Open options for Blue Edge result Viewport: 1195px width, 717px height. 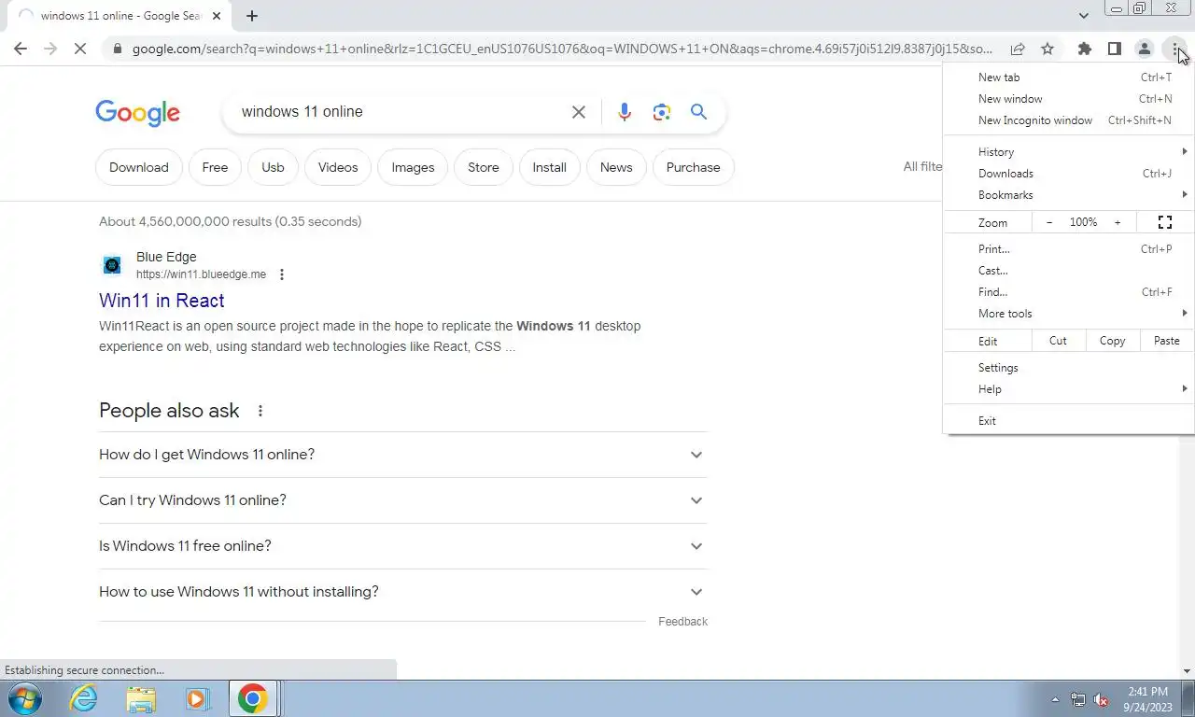tap(282, 274)
